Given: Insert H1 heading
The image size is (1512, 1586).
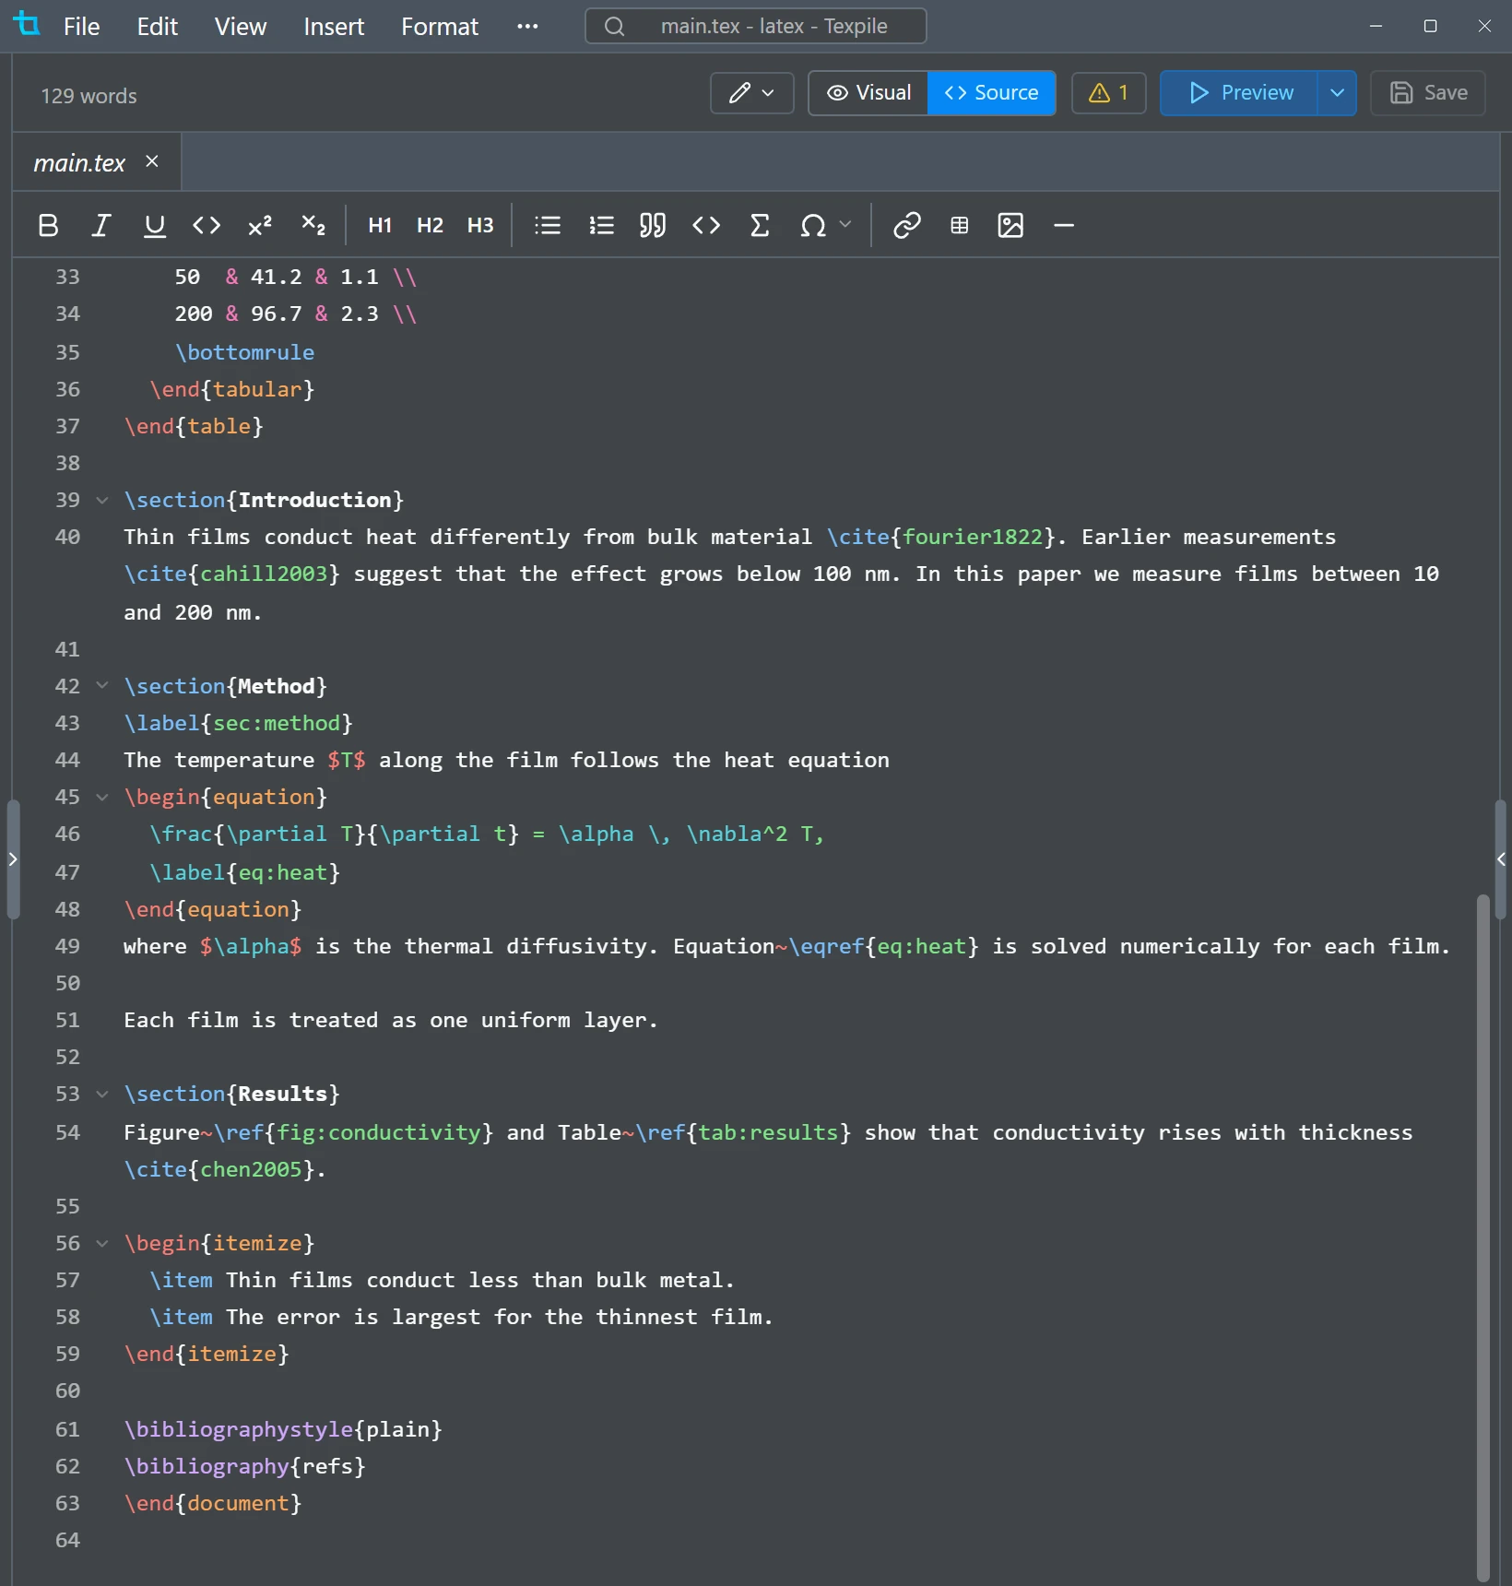Looking at the screenshot, I should (380, 225).
